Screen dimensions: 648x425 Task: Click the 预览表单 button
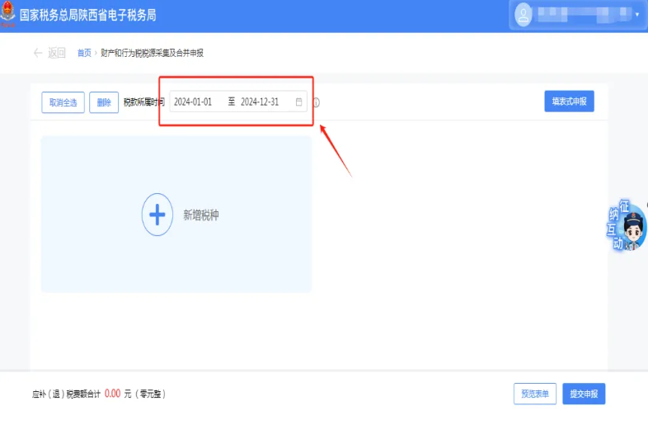tap(535, 394)
